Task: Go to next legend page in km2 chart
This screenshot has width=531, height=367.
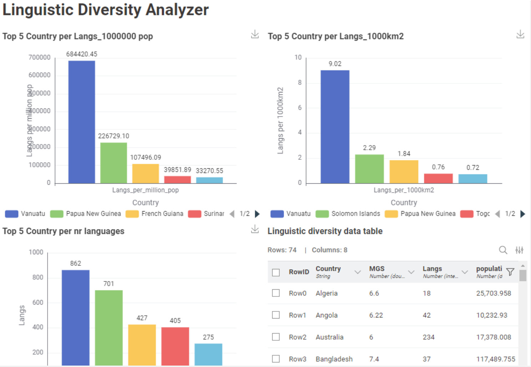Action: [x=523, y=214]
